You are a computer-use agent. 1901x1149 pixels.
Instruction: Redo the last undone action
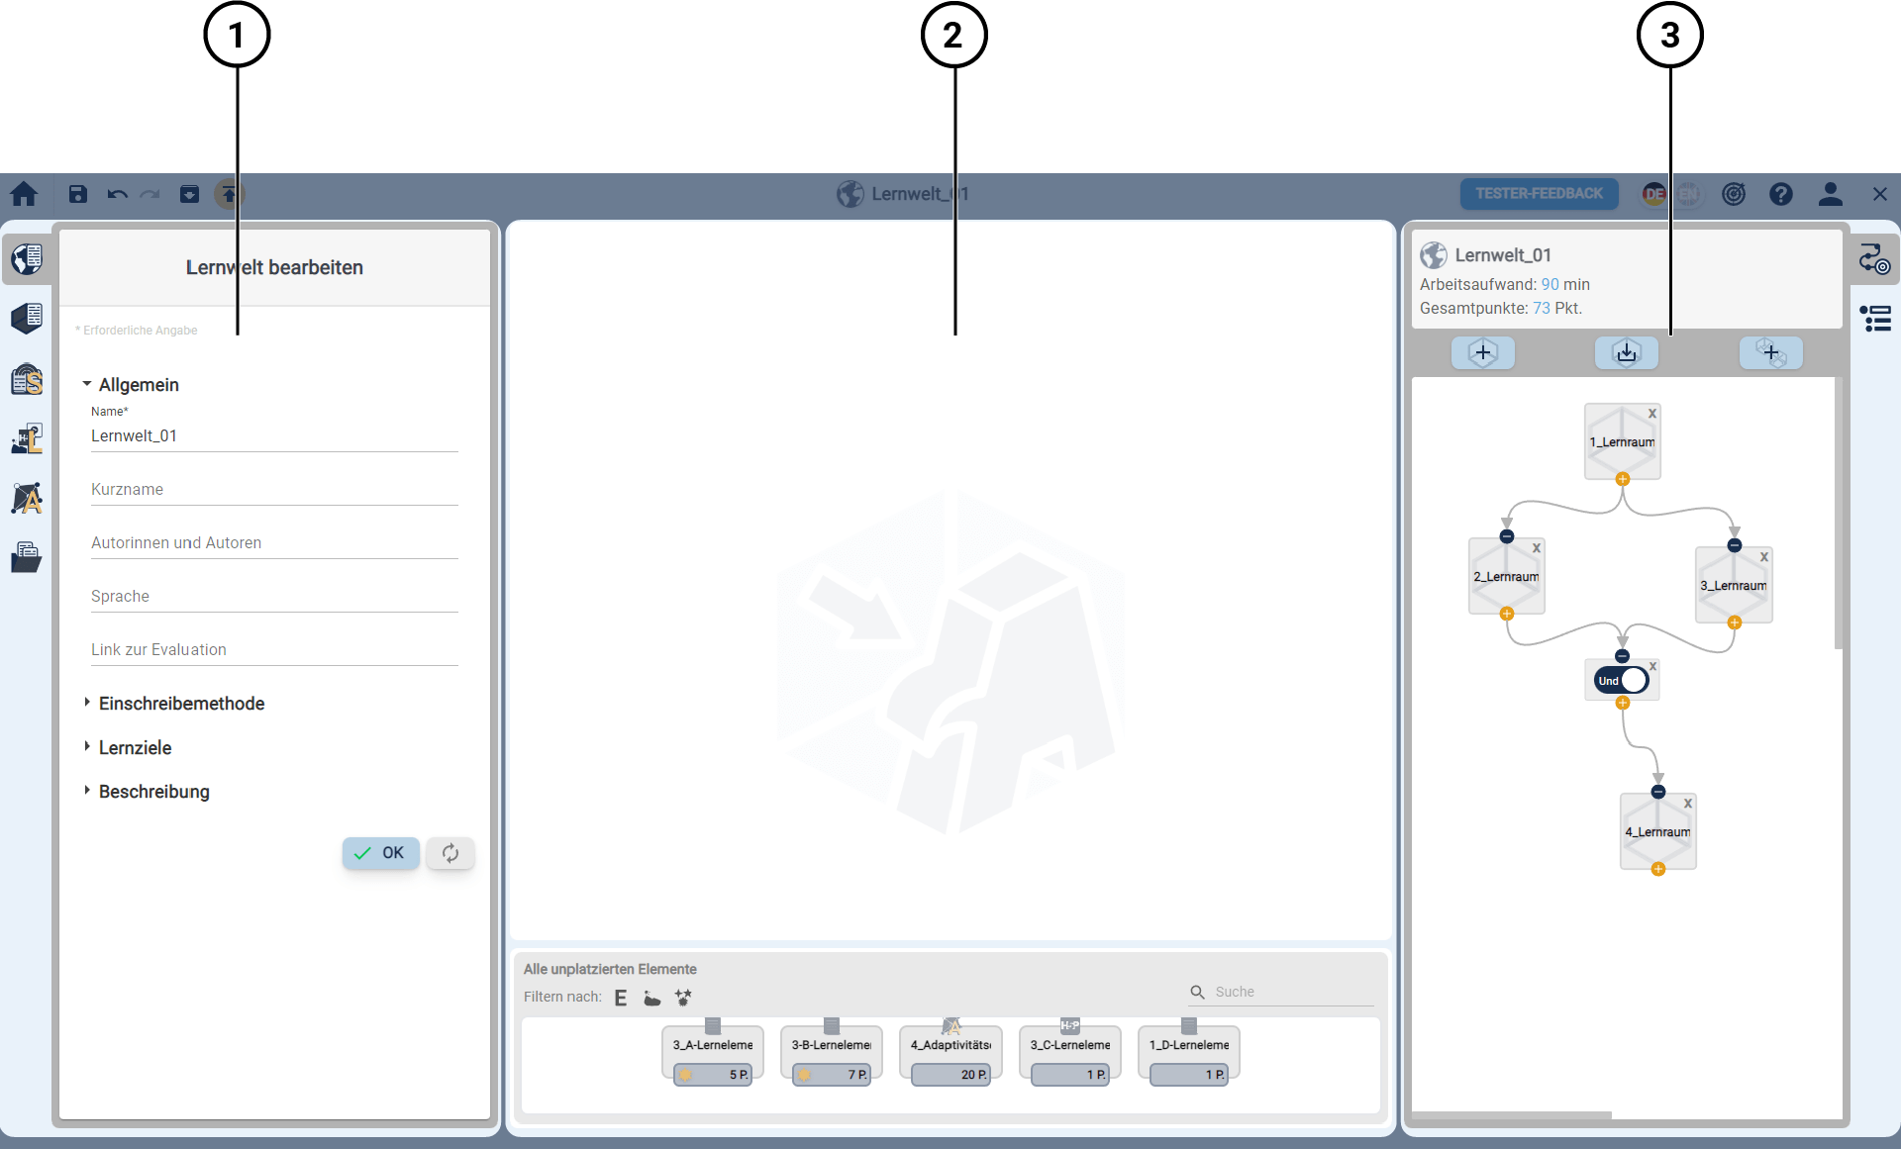[x=150, y=194]
